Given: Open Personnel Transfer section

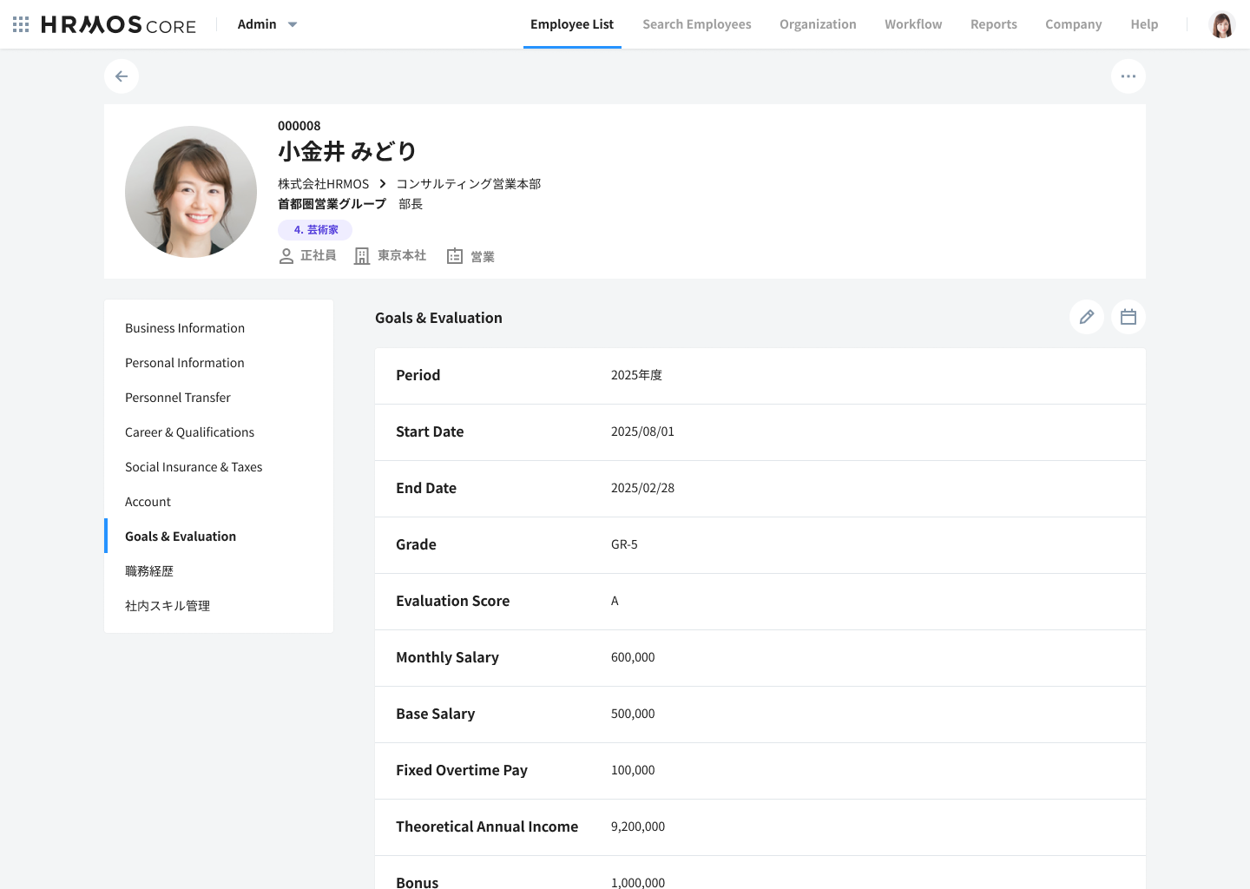Looking at the screenshot, I should tap(178, 398).
